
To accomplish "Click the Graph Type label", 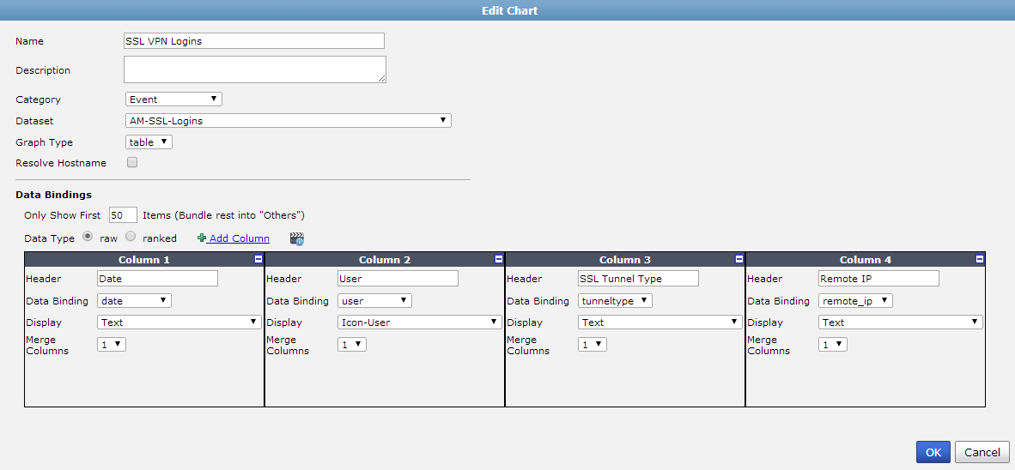I will 44,142.
